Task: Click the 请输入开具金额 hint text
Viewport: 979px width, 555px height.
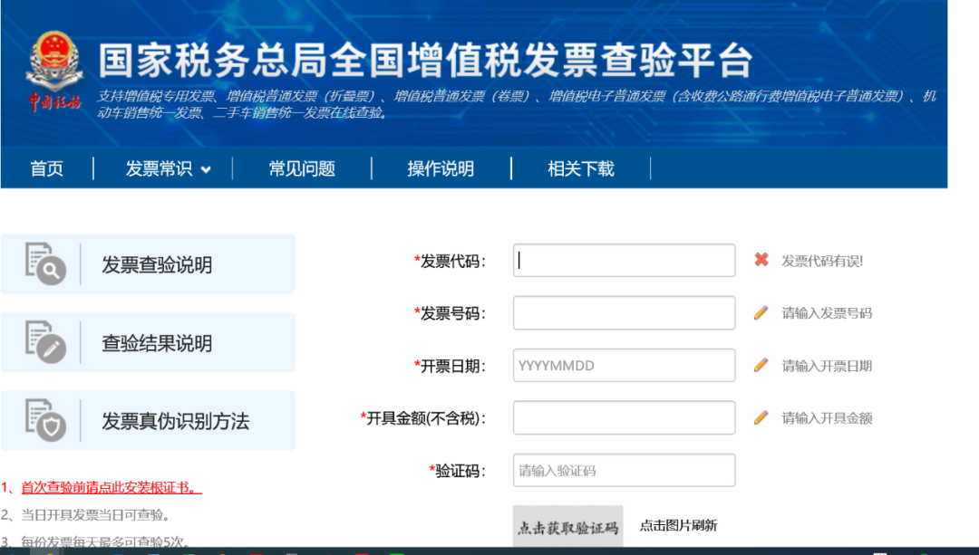Action: 828,418
